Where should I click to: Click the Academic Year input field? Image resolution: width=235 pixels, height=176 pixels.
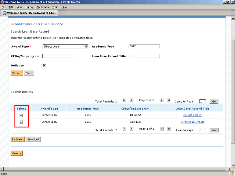[x=144, y=46]
